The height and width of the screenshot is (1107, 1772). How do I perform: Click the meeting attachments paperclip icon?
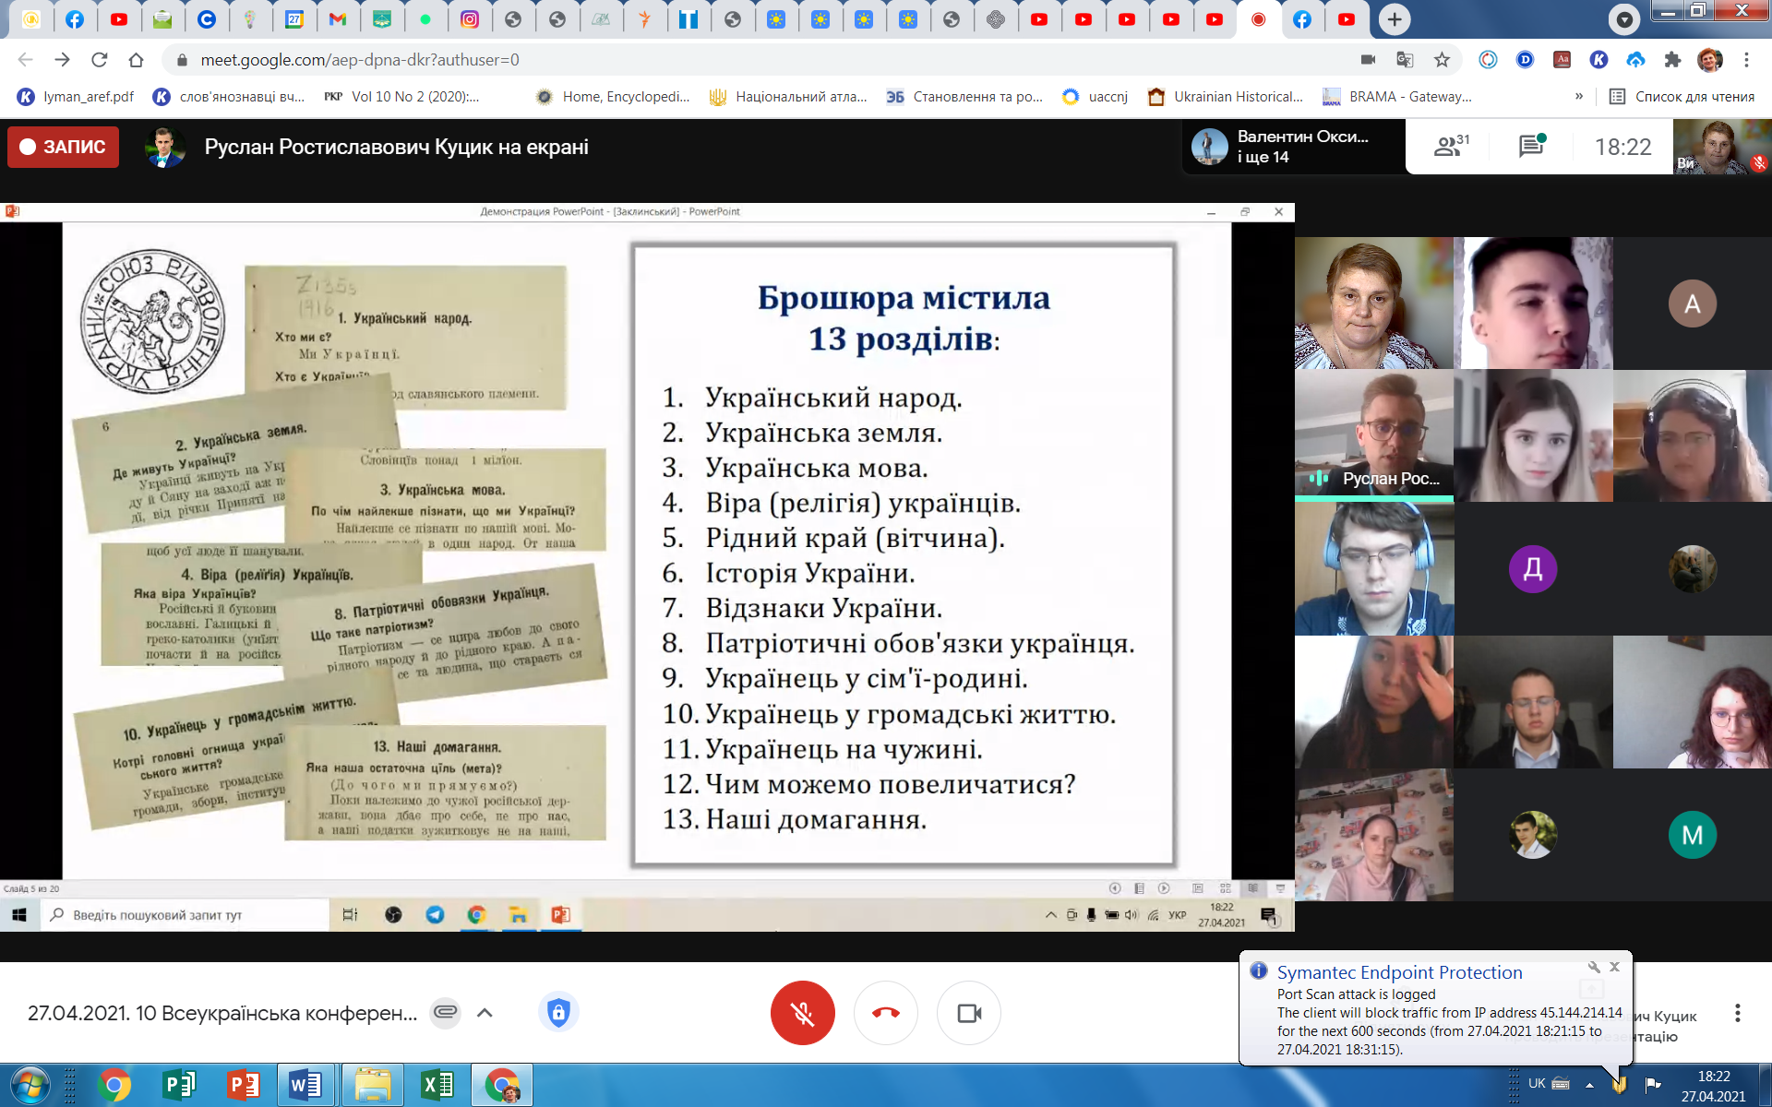pyautogui.click(x=445, y=1013)
